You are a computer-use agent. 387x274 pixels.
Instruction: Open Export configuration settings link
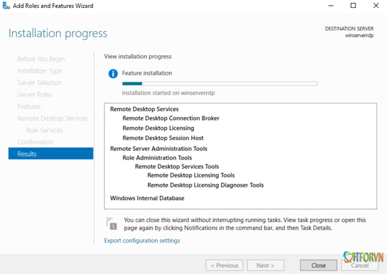pos(142,240)
